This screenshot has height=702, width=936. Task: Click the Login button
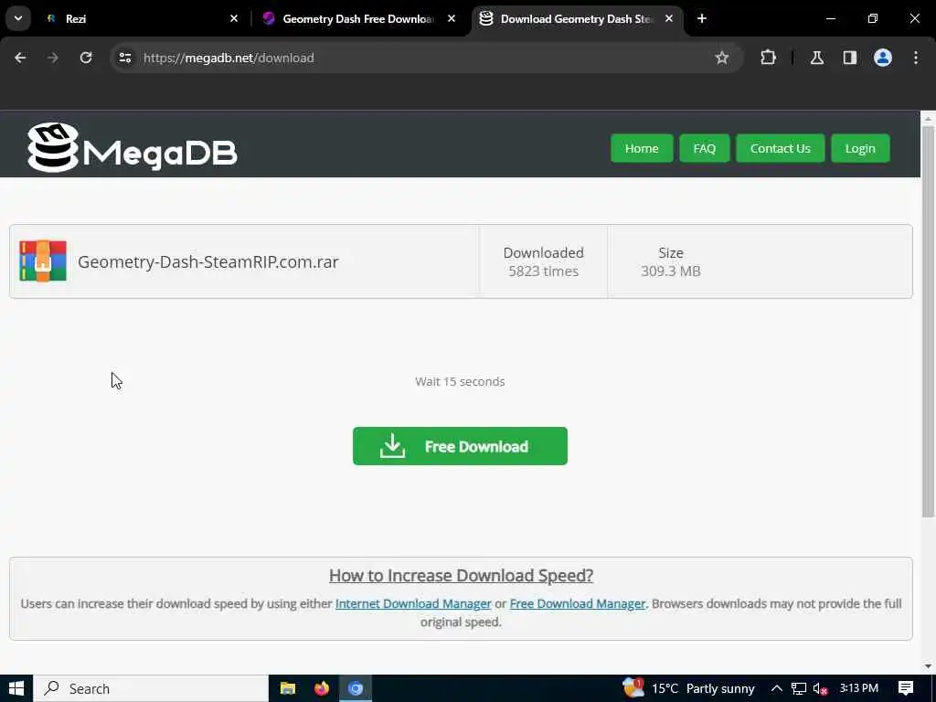(860, 148)
